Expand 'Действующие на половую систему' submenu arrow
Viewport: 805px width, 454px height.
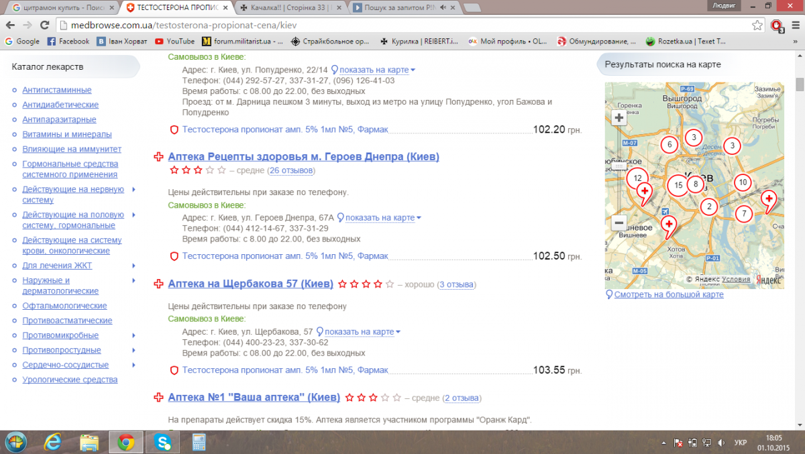click(134, 215)
